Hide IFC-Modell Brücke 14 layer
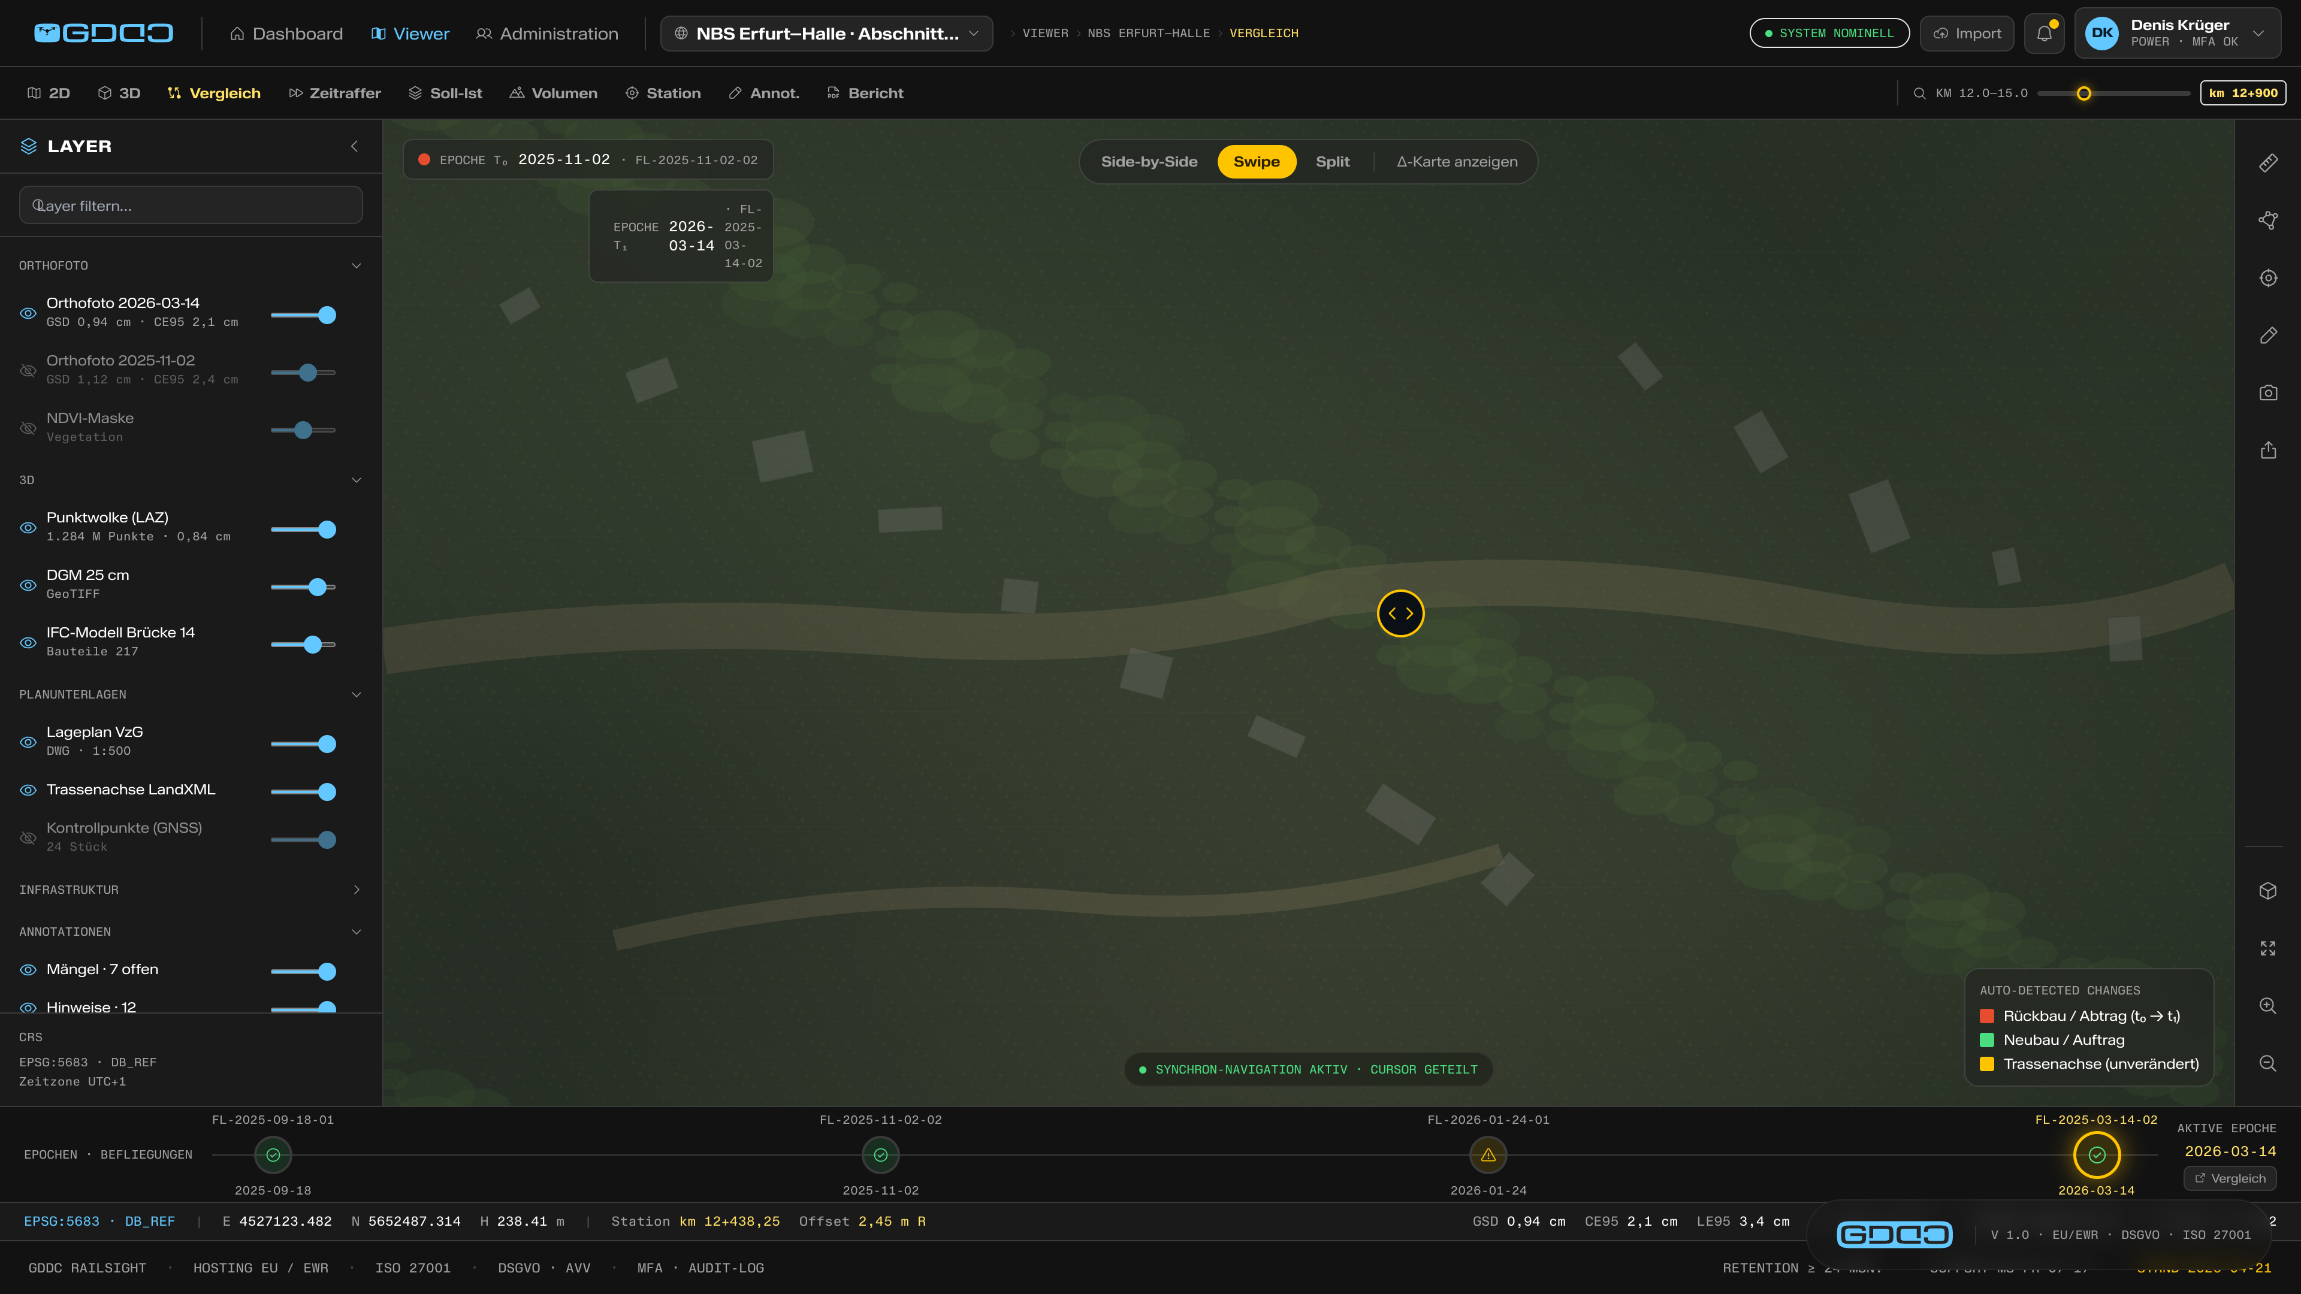Image resolution: width=2301 pixels, height=1294 pixels. coord(29,643)
